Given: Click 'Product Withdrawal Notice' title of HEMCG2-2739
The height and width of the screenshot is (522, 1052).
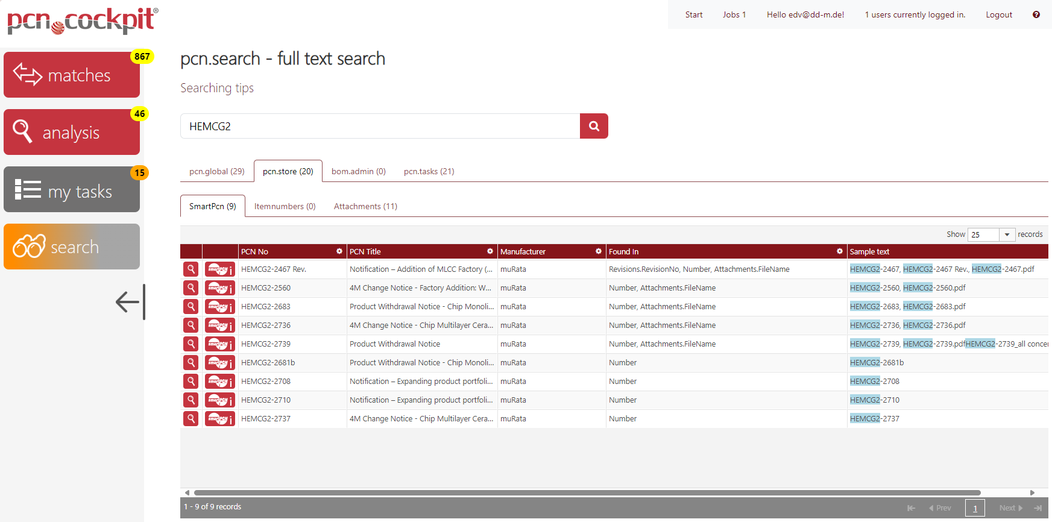Looking at the screenshot, I should tap(395, 344).
